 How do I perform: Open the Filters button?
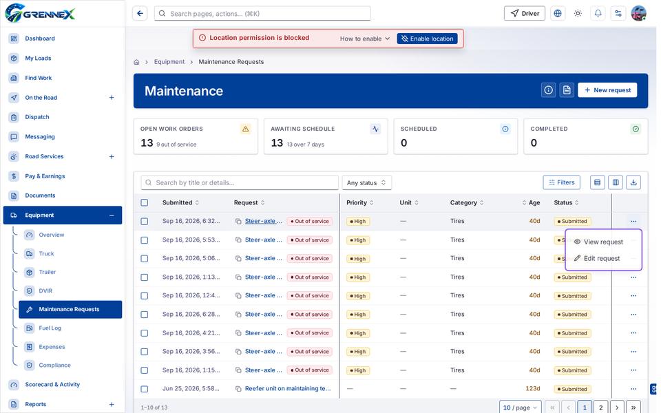click(562, 182)
